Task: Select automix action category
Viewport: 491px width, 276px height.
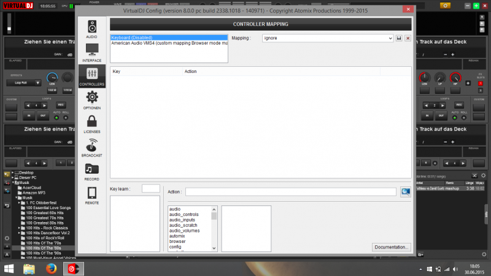Action: coord(177,236)
